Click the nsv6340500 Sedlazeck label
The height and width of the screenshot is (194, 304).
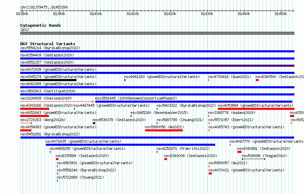point(279,77)
